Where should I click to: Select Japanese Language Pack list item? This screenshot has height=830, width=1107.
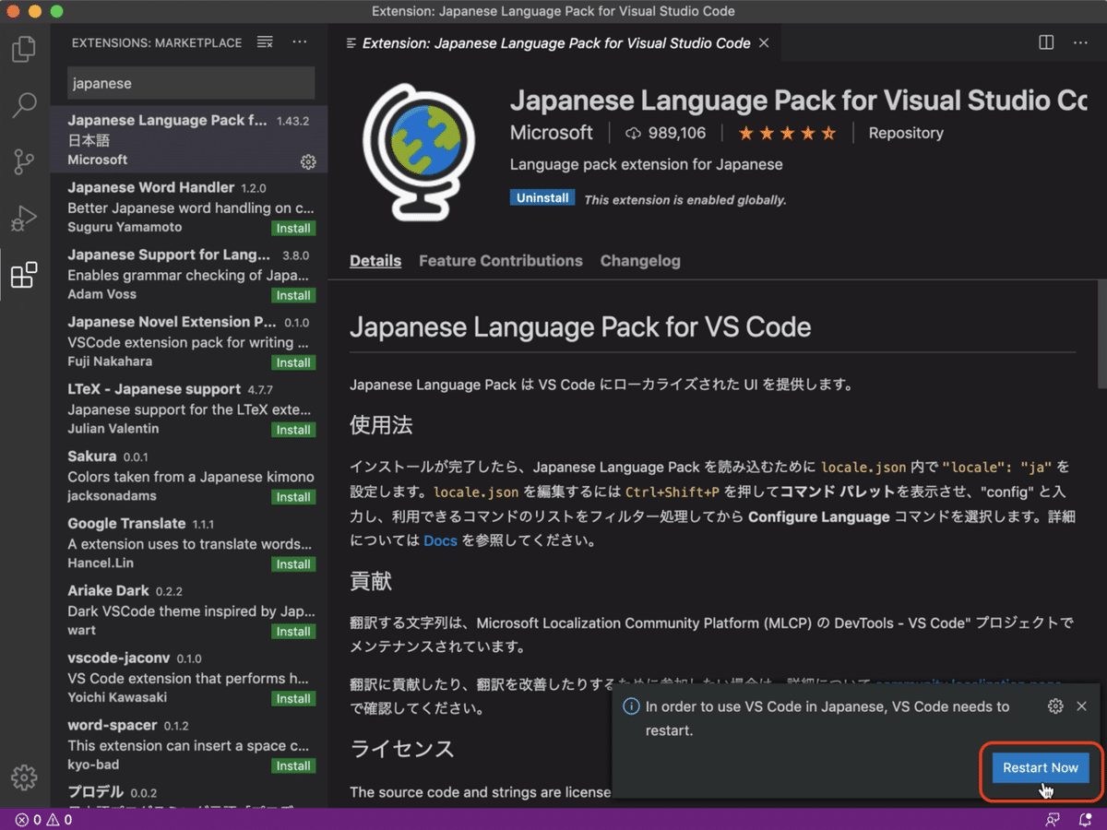click(x=189, y=139)
